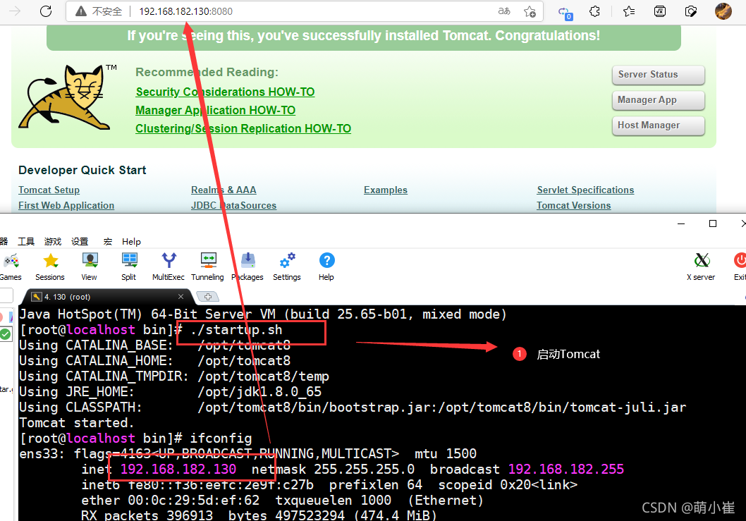Click the 'Tomcat started.' terminal line
Viewport: 746px width, 521px height.
click(77, 422)
